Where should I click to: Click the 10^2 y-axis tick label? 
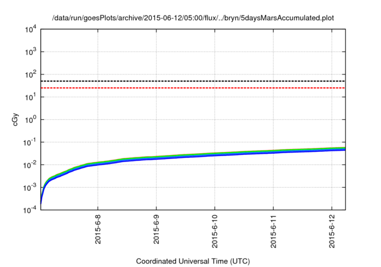[30, 74]
